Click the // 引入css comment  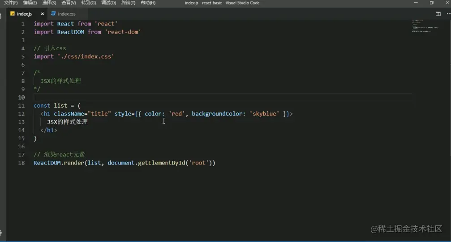point(50,48)
